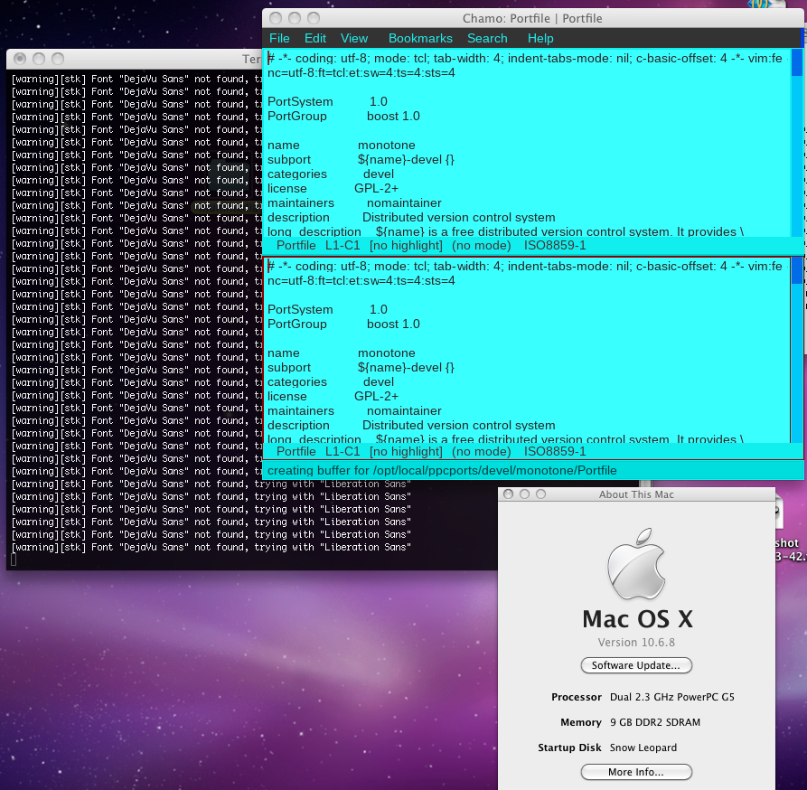Click 'categories' keyword in lower pane
This screenshot has height=790, width=807.
click(x=297, y=381)
